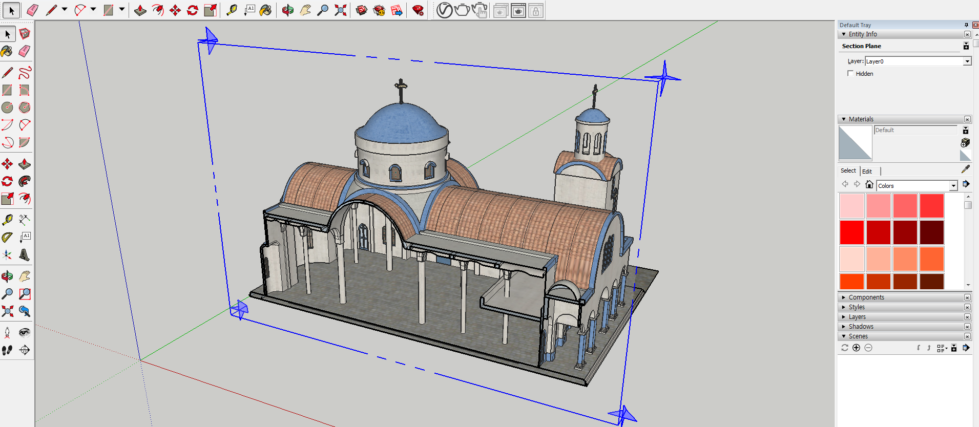Select the Make Component tool in left toolbar
Image resolution: width=979 pixels, height=427 pixels.
pos(24,34)
